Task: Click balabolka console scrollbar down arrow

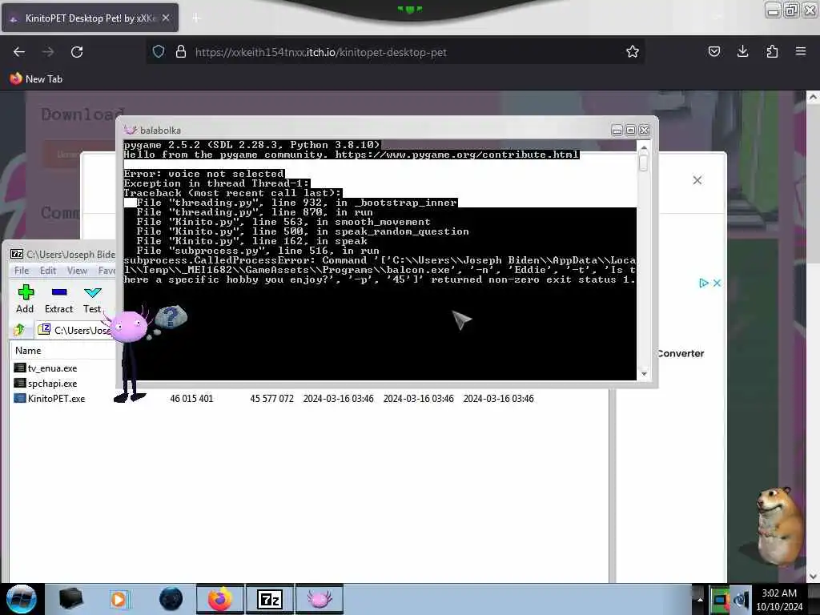Action: (644, 374)
